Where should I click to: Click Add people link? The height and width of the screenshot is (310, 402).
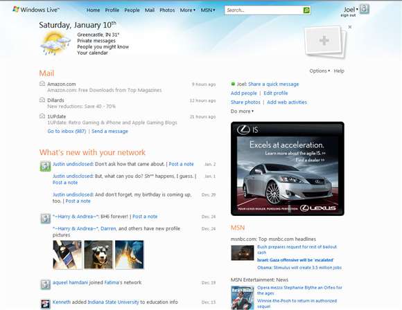(x=243, y=93)
